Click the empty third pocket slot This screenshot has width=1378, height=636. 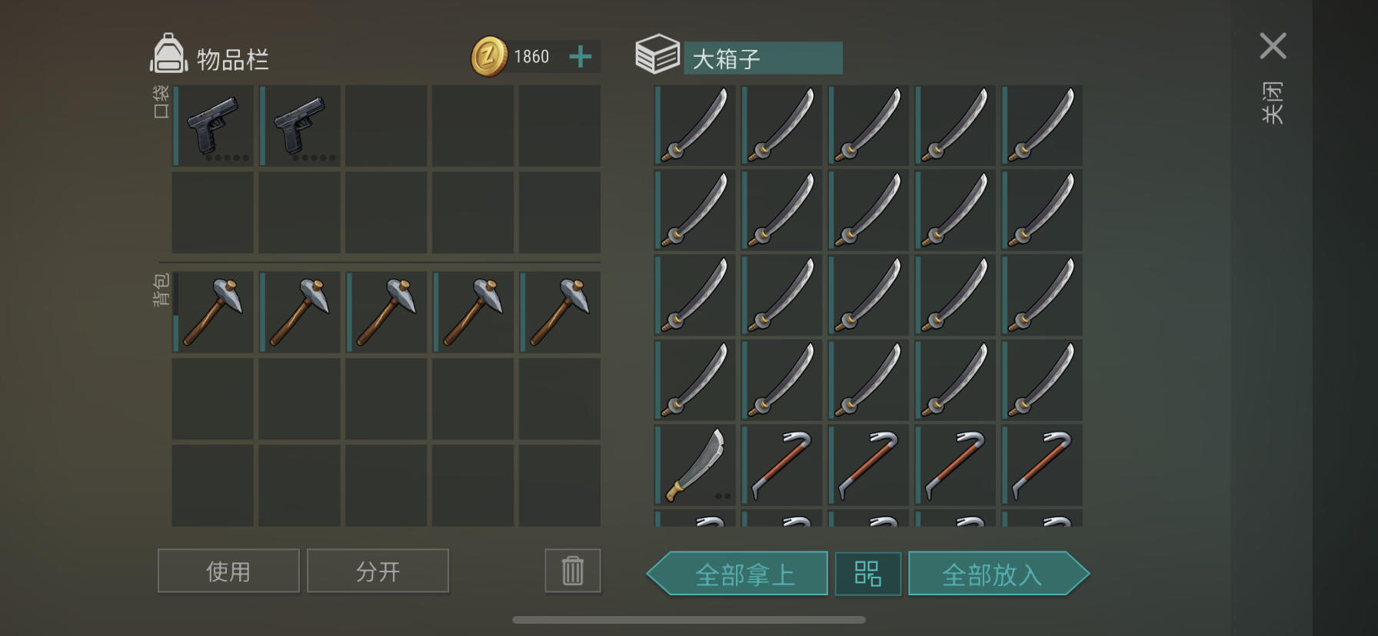386,126
